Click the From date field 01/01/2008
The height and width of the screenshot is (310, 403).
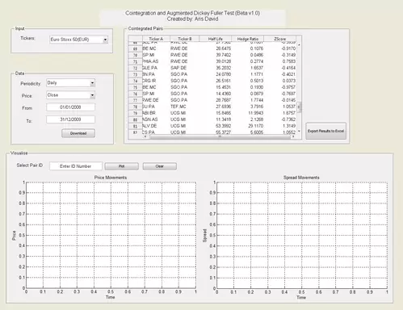pyautogui.click(x=70, y=107)
